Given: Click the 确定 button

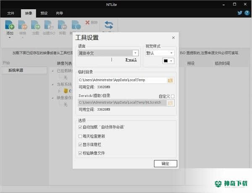Looking at the screenshot, I should (x=165, y=164).
